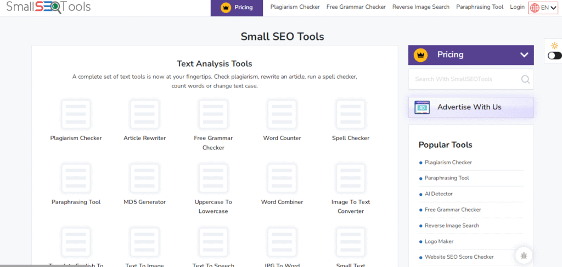Click the Advertise With Us banner

471,107
